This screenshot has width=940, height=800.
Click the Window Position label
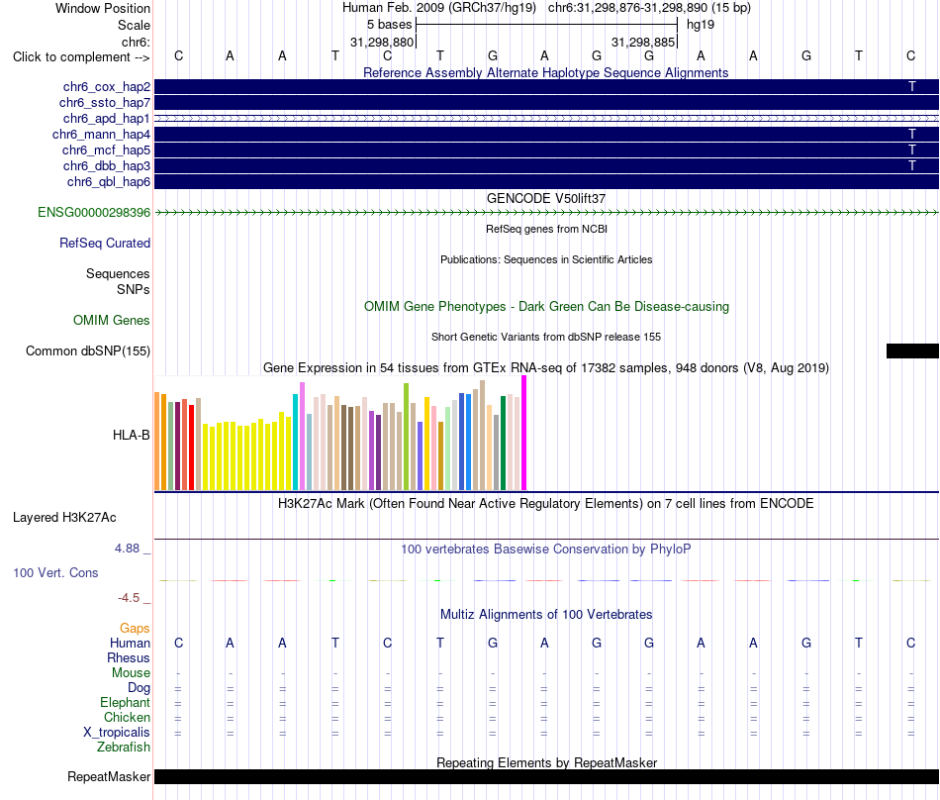pos(103,8)
